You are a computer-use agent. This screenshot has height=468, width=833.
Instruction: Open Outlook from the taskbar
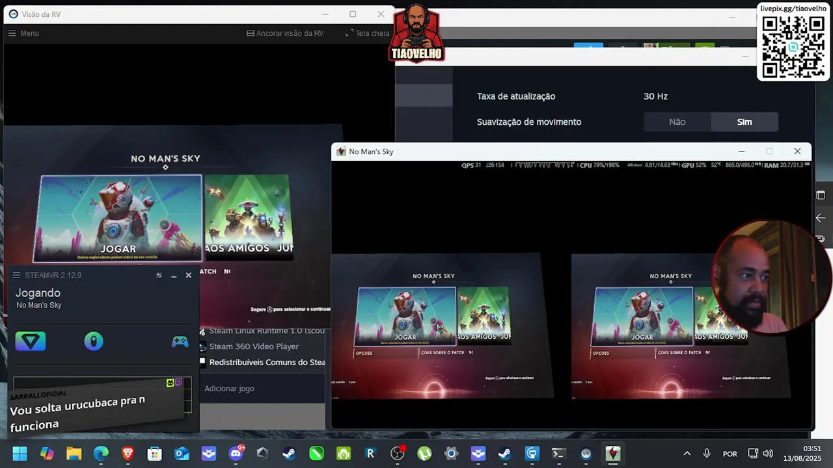coord(182,454)
